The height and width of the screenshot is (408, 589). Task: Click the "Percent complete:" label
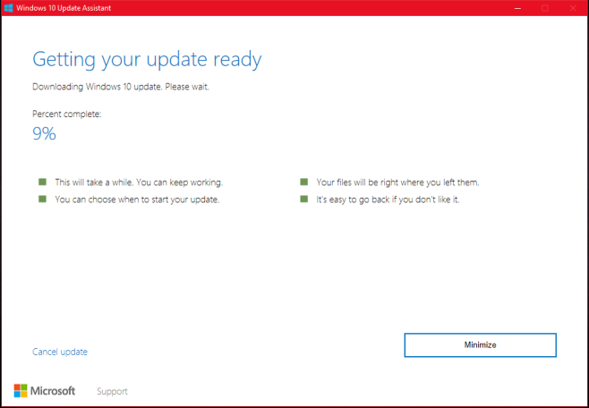[67, 115]
